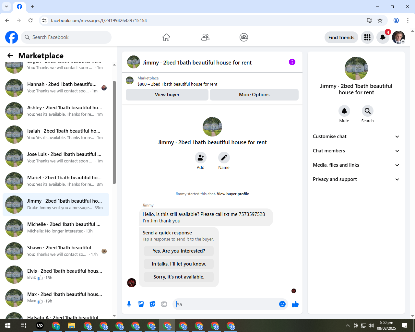Viewport: 415px width, 332px height.
Task: Send quick reply In talks. I'll let you know.
Action: [x=179, y=264]
